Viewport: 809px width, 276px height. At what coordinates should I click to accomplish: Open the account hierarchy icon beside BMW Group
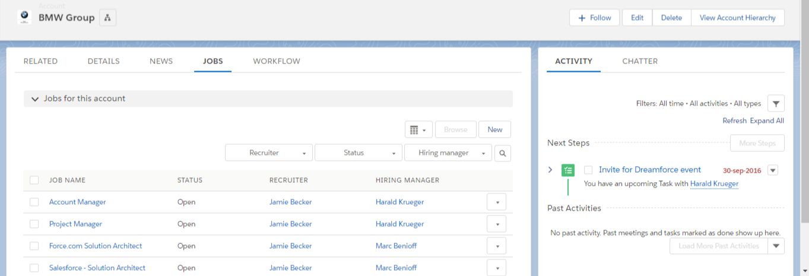[x=107, y=18]
